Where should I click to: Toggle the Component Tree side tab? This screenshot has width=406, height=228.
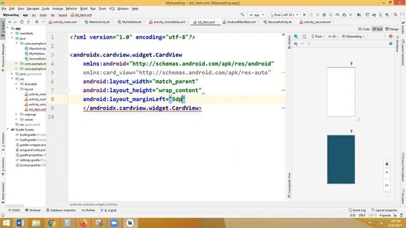pos(289,185)
